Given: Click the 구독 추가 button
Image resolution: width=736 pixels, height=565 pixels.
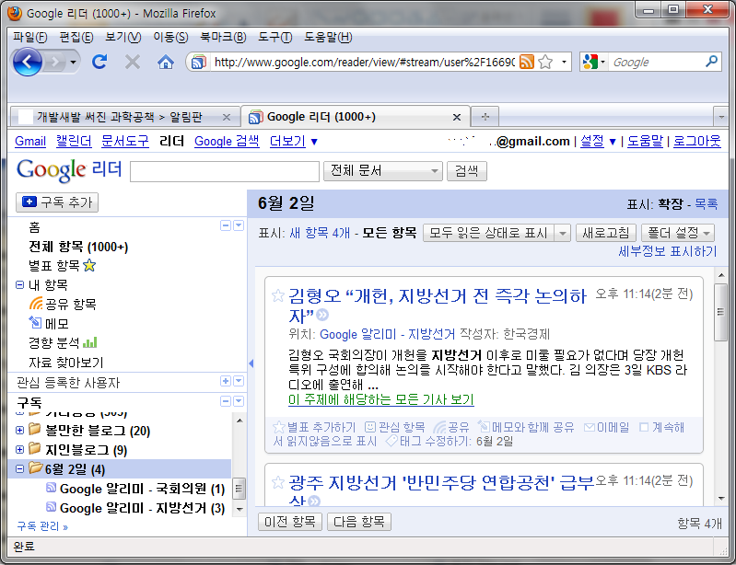Looking at the screenshot, I should click(x=57, y=202).
